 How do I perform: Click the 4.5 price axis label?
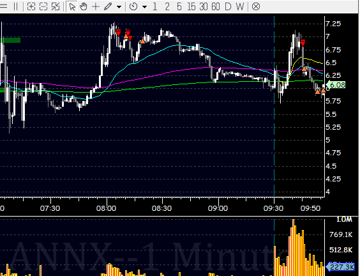click(331, 166)
